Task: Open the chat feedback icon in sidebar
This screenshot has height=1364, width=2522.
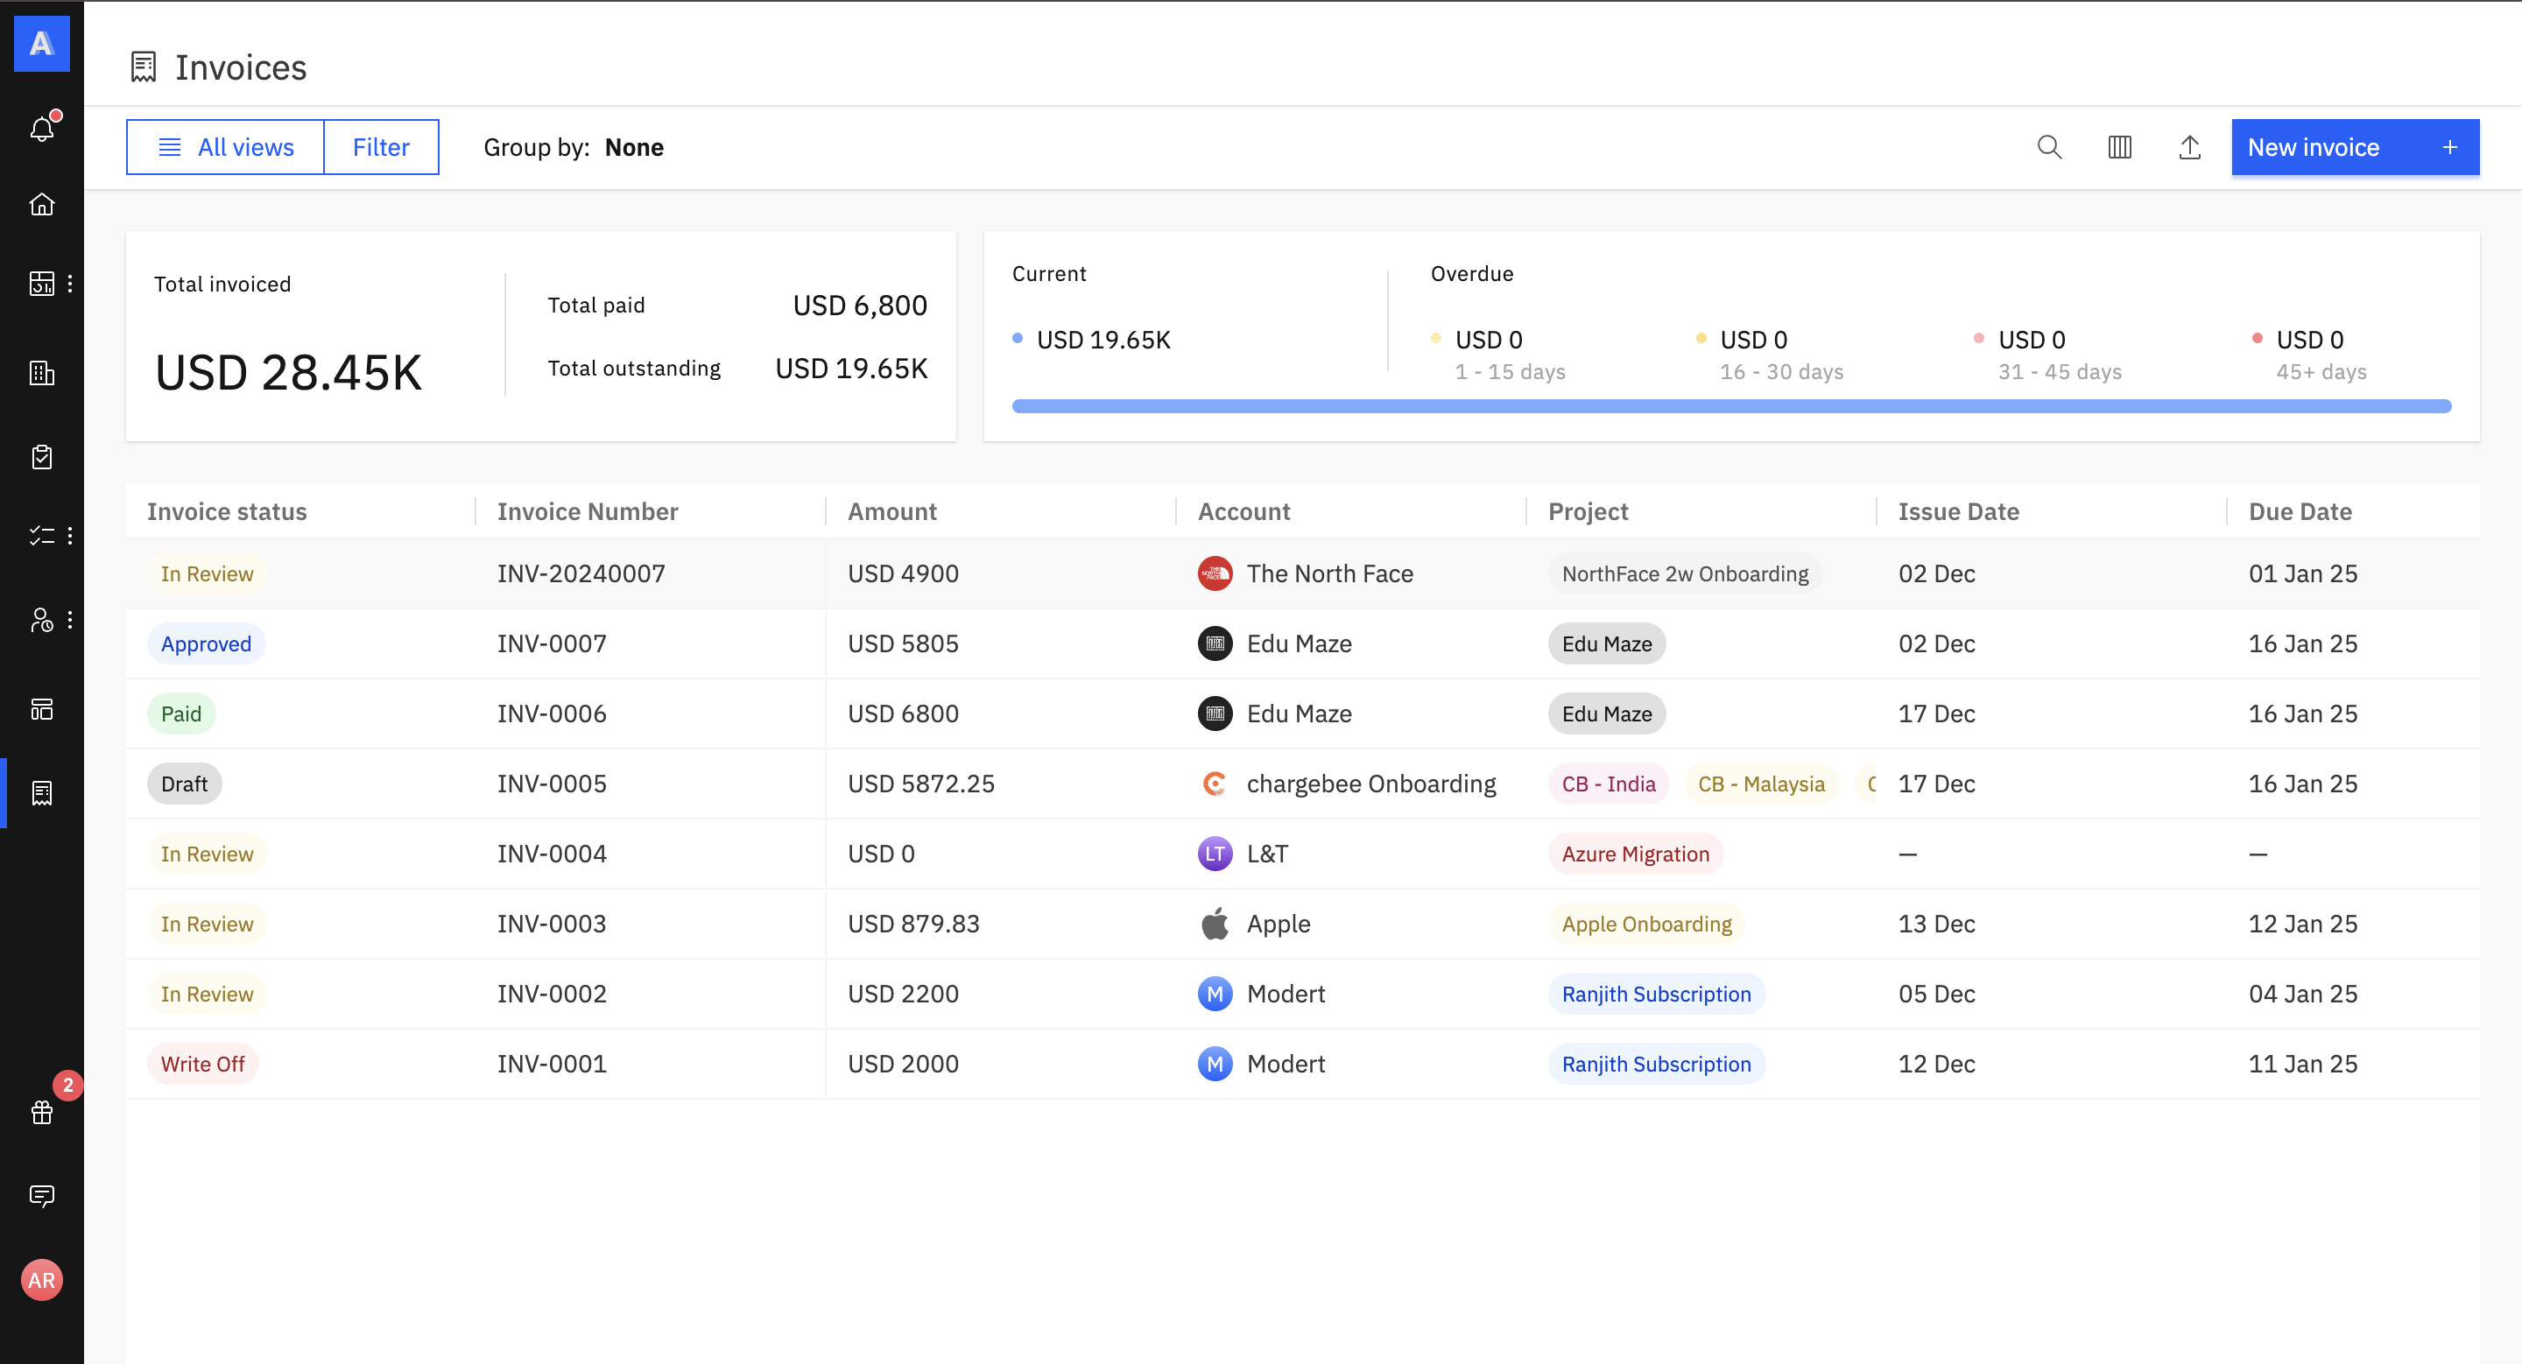Action: tap(42, 1196)
